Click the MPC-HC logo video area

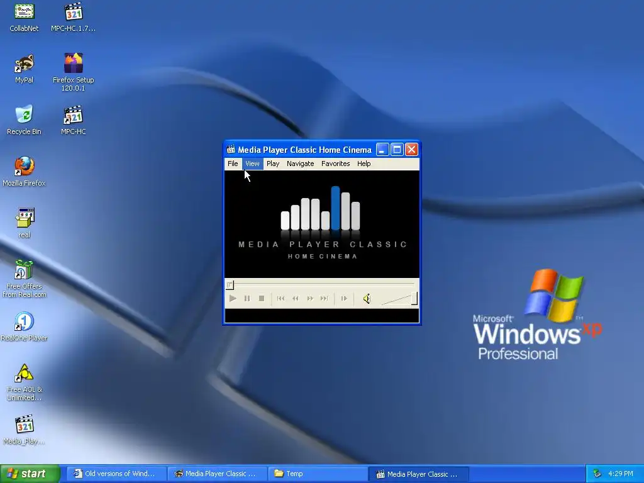[x=322, y=225]
